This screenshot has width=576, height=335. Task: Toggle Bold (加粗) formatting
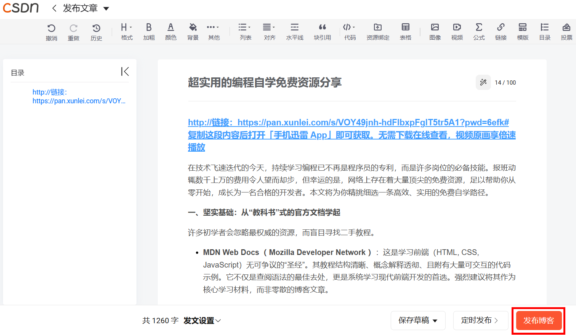tap(149, 32)
